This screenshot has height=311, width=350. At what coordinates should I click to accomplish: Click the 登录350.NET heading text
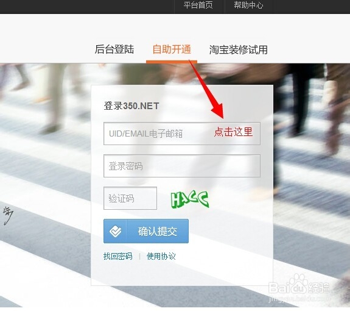pyautogui.click(x=131, y=105)
